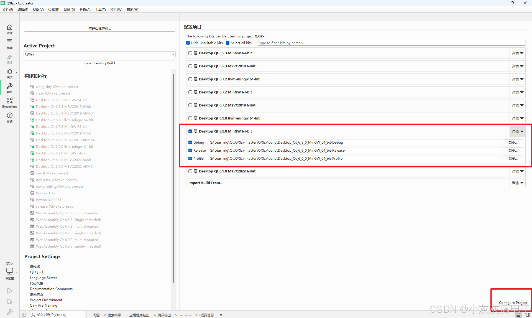Expand details for Desktop Qt 6.5.3 MSVC2019 64bit

(518, 66)
